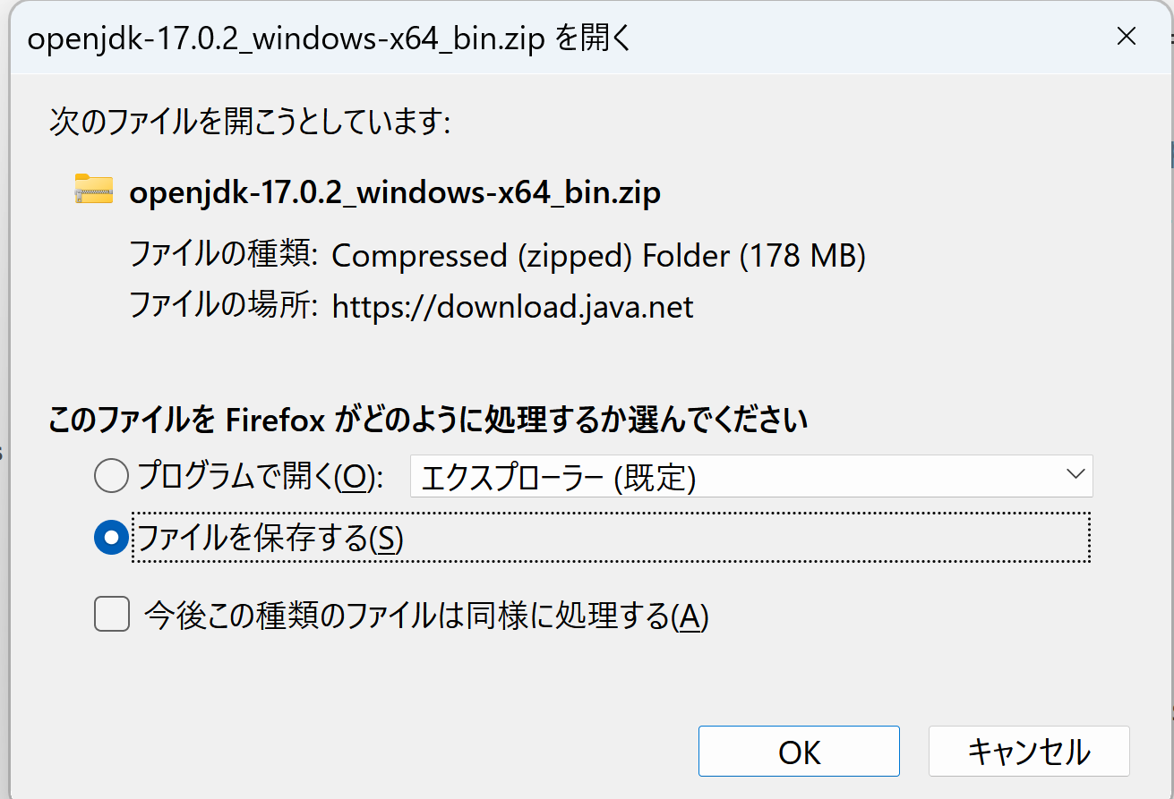Click the bold openjdk-17.0.2_windows-x64_bin.zip filename
This screenshot has height=799, width=1174.
pos(395,192)
